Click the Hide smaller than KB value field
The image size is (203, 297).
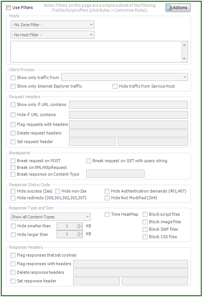[x=67, y=226]
